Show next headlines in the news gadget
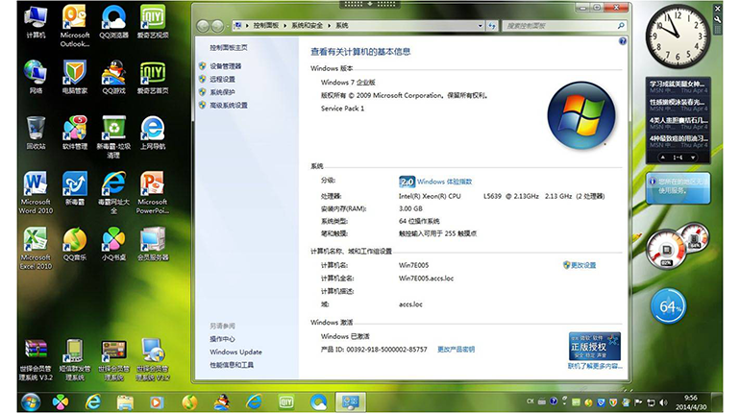This screenshot has width=740, height=413. point(693,158)
